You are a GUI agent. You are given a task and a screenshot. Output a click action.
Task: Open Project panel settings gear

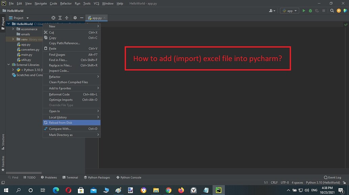tap(75, 17)
